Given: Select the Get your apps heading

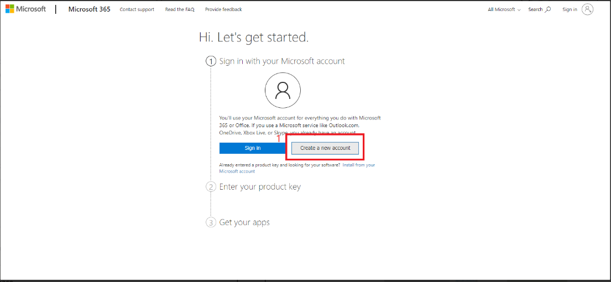Looking at the screenshot, I should point(244,222).
